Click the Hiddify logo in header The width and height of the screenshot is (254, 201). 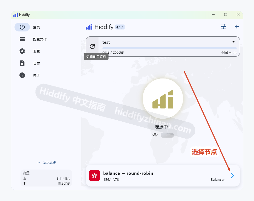[89, 27]
